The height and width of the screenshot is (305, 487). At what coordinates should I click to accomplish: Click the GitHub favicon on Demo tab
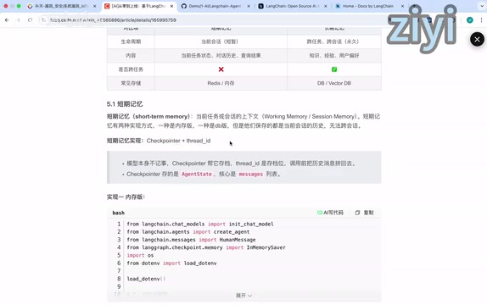[x=184, y=6]
